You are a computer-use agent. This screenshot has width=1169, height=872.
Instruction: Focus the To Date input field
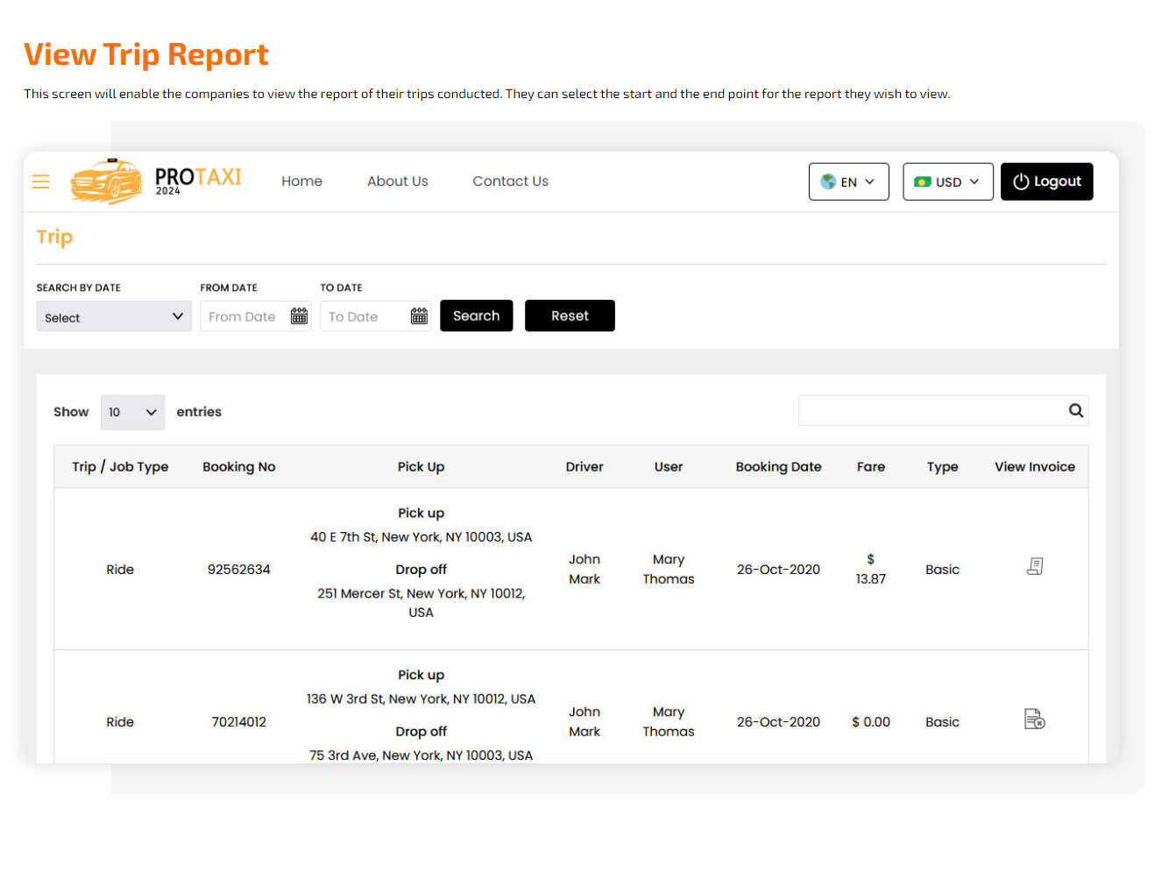tap(376, 316)
